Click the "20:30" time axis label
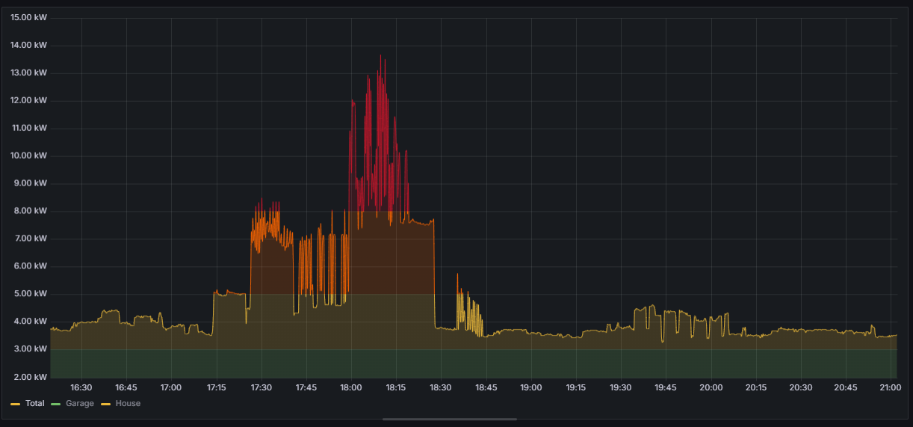913x427 pixels. pos(801,387)
